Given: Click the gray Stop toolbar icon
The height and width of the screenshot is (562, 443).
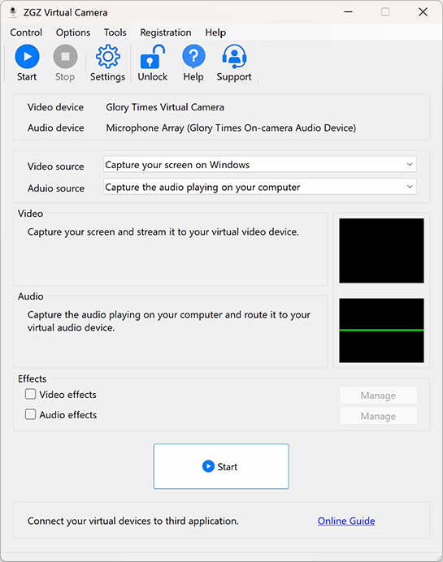Looking at the screenshot, I should 65,57.
